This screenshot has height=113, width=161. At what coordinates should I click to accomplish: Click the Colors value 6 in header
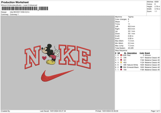155,4
